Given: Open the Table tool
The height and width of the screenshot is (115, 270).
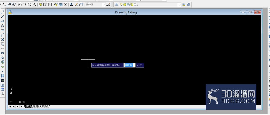Looking at the screenshot, I should (2, 89).
